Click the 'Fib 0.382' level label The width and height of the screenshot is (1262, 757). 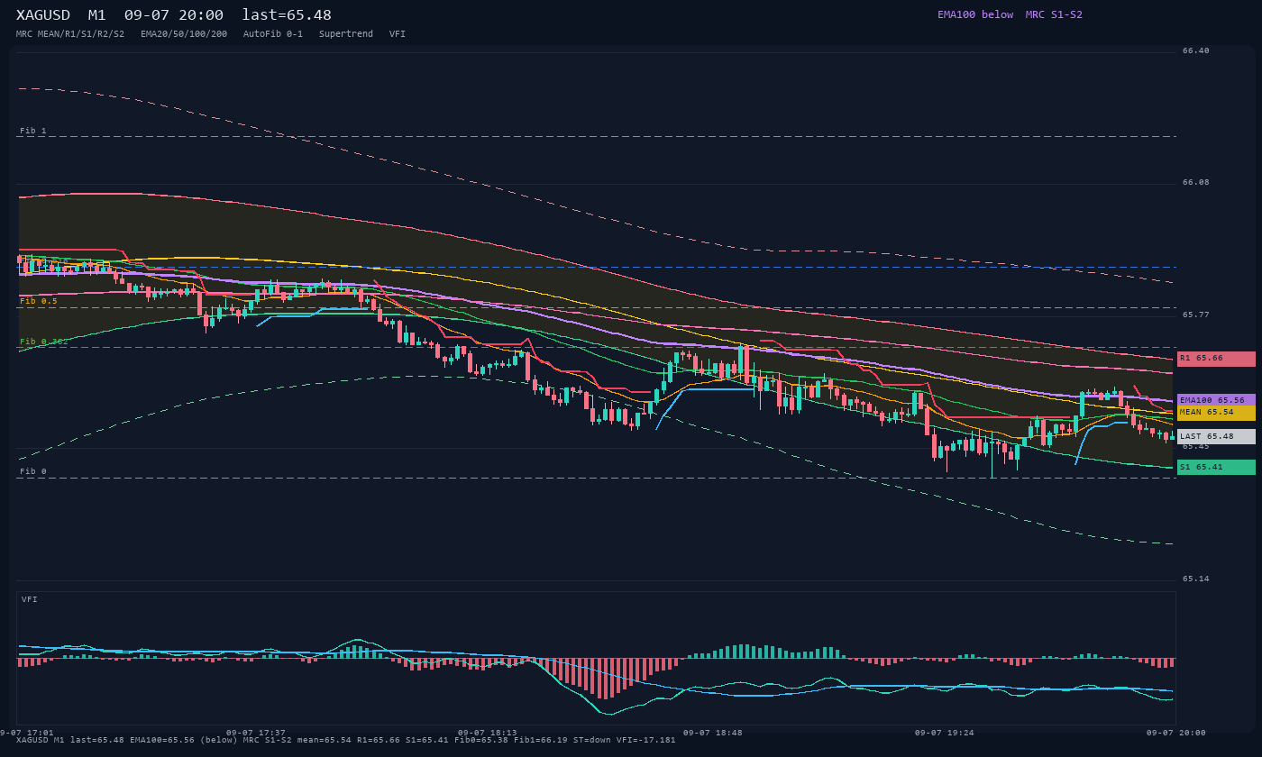44,342
